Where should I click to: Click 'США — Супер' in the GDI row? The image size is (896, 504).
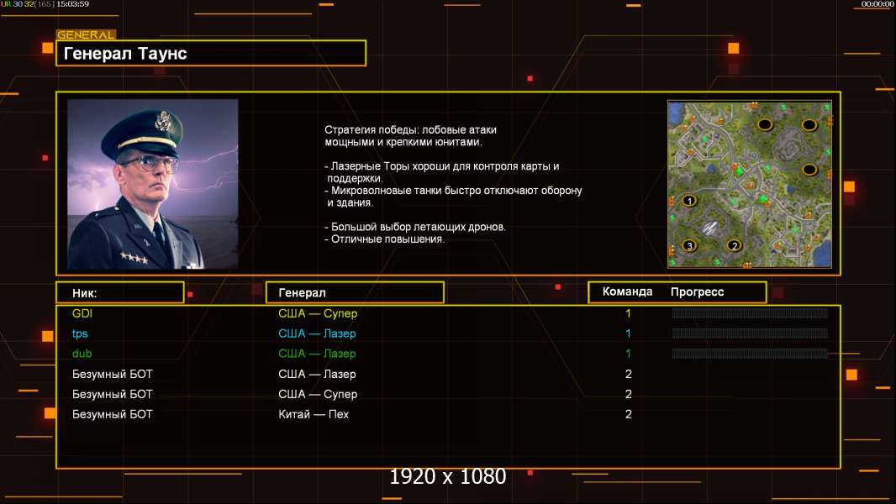(x=318, y=313)
